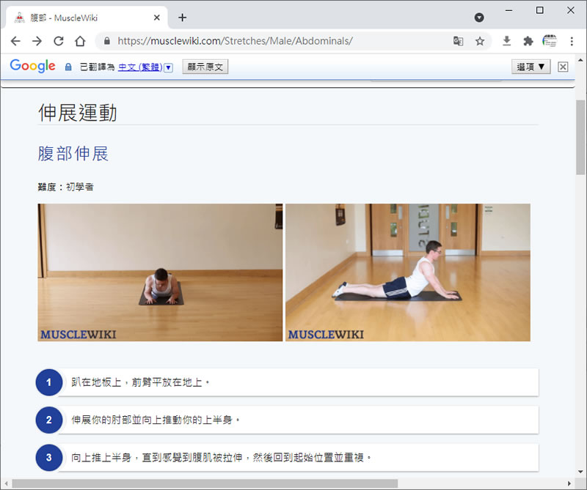Open the Extensions puzzle icon
The image size is (587, 490).
528,41
